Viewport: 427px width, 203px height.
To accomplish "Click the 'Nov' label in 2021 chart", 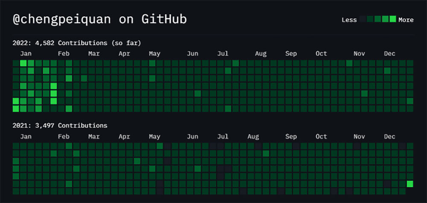I will pyautogui.click(x=359, y=136).
